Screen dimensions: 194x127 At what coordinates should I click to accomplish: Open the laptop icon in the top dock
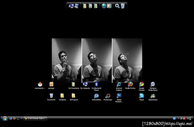point(77,6)
